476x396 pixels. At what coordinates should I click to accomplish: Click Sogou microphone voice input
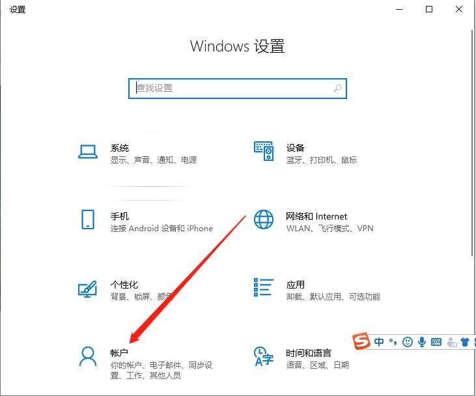[422, 342]
